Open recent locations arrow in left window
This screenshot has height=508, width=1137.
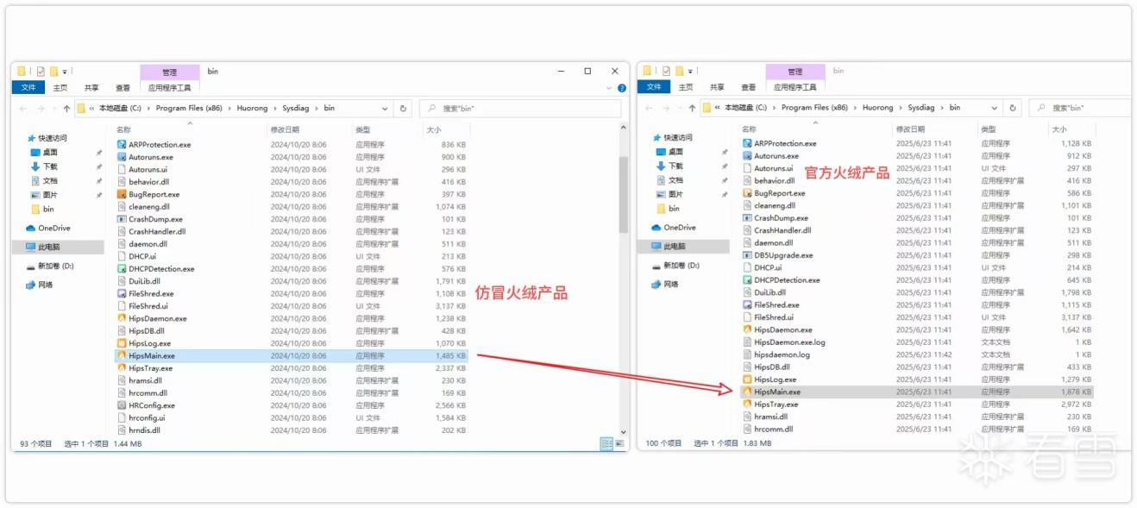coord(53,109)
